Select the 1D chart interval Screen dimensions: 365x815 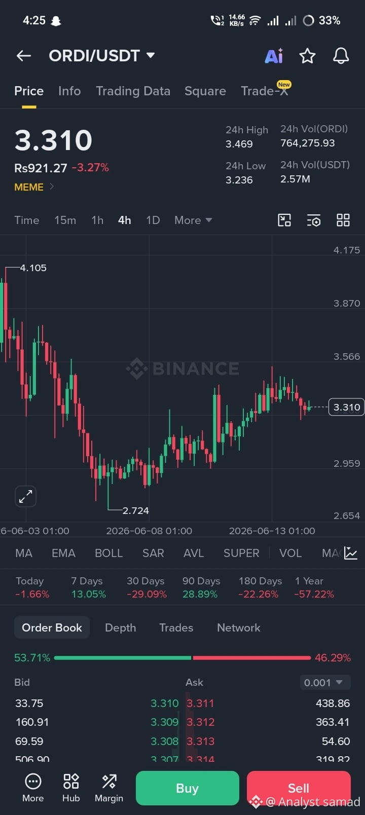(153, 220)
